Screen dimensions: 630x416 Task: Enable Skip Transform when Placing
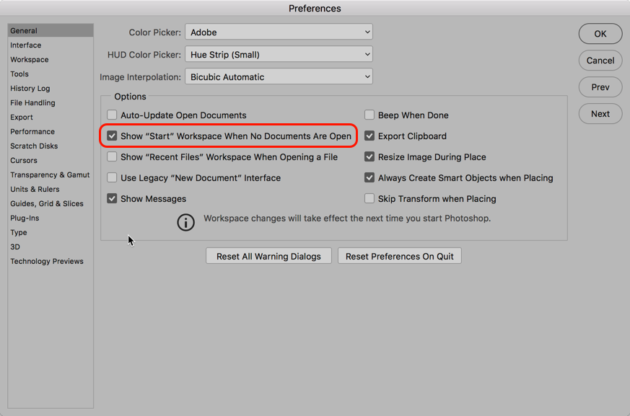(369, 199)
